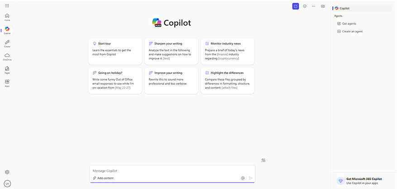Click the [finance] placeholder text
This screenshot has width=397, height=189.
tap(223, 54)
